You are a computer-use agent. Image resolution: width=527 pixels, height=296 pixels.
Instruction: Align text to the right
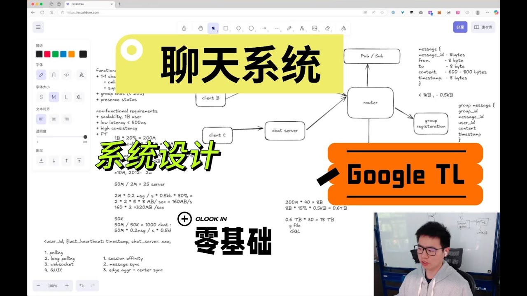tap(66, 119)
